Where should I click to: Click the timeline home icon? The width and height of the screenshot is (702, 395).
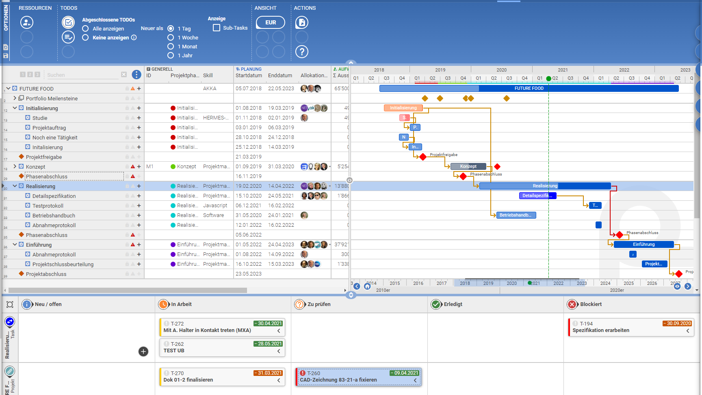click(367, 286)
